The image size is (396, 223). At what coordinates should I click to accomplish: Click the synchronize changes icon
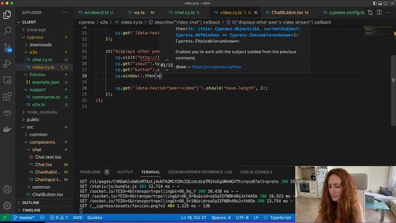coord(42,217)
